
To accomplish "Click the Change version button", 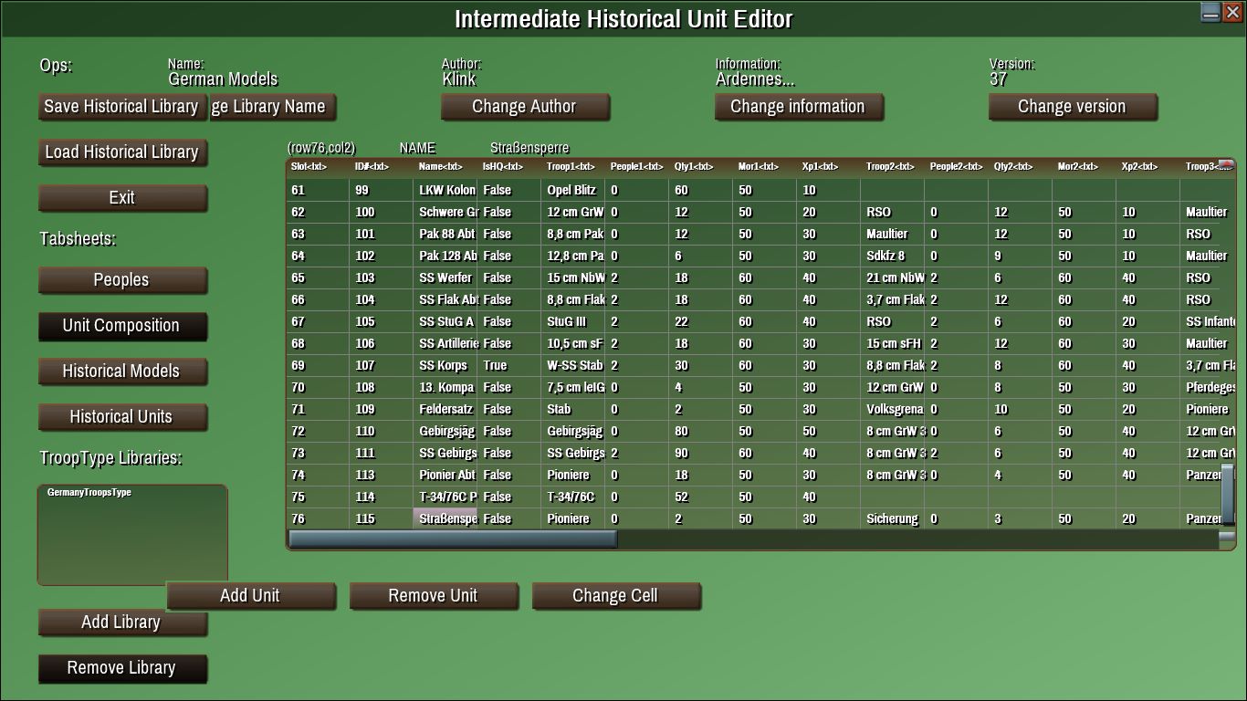I will pos(1073,107).
